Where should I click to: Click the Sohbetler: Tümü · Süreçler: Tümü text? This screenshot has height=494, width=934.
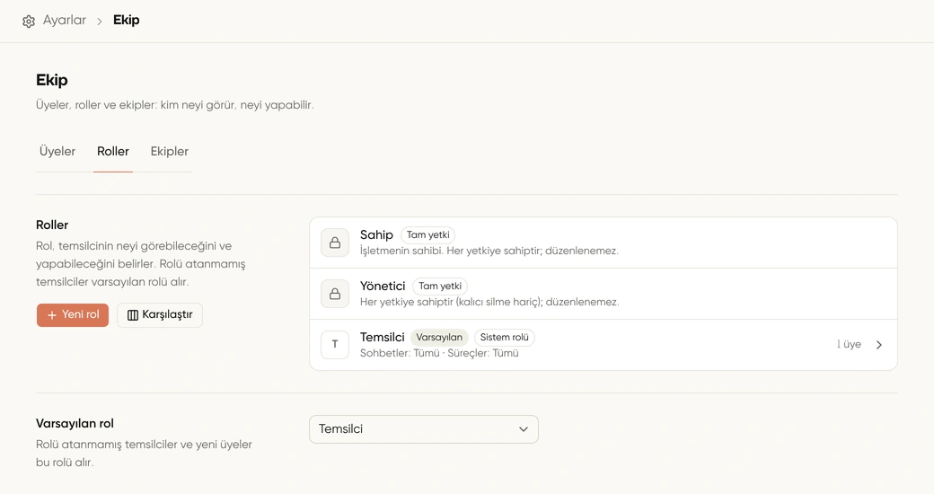point(439,353)
